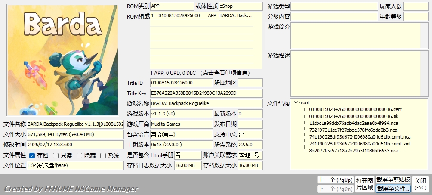432x195 pixels.
Task: Click 上一个 (PgUp) button
Action: point(335,180)
